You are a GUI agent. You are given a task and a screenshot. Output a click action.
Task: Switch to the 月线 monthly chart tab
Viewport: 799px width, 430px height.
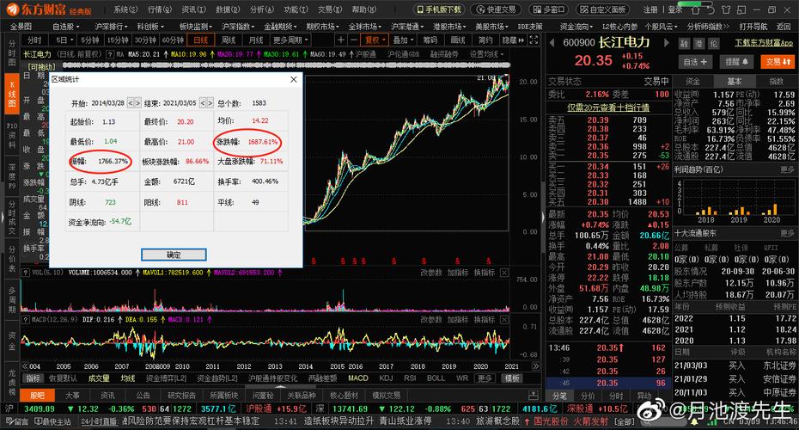point(255,40)
